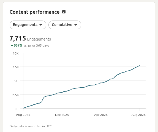Click the 2.5K y-axis label

click(x=16, y=95)
